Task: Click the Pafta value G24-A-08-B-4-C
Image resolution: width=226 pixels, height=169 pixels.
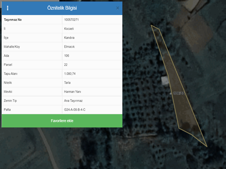Action: tap(75, 110)
